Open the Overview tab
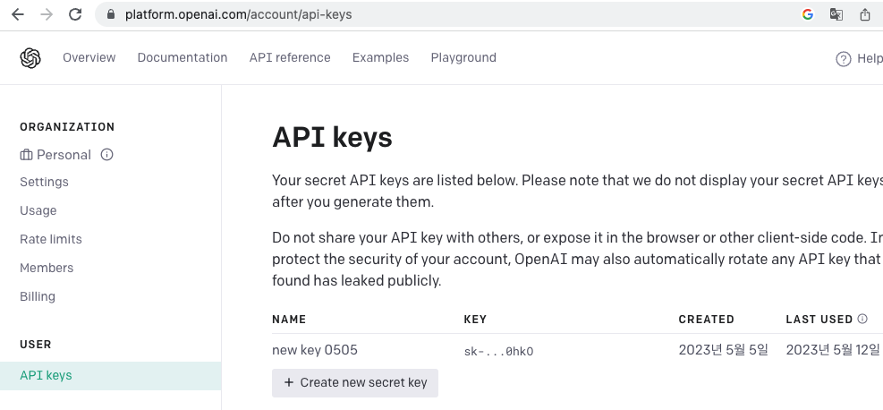Image resolution: width=883 pixels, height=410 pixels. [89, 58]
